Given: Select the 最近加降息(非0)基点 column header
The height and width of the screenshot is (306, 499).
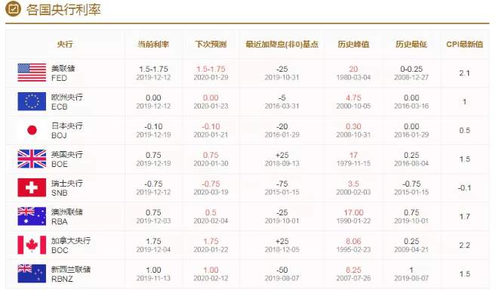Looking at the screenshot, I should click(282, 45).
